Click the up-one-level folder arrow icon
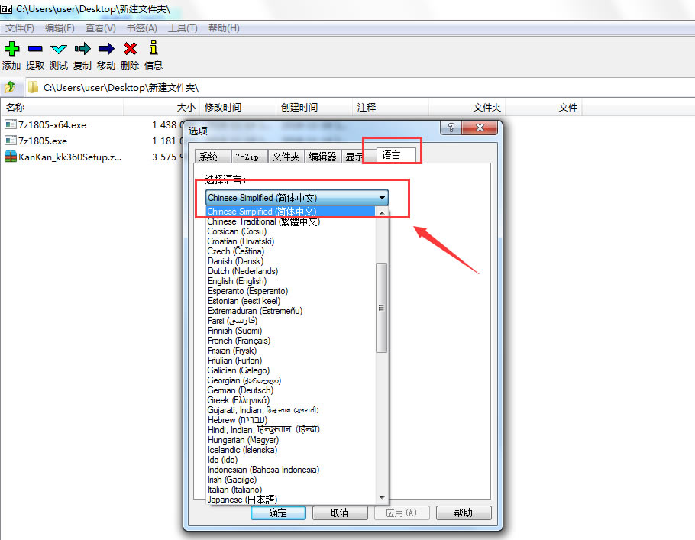 click(x=10, y=86)
